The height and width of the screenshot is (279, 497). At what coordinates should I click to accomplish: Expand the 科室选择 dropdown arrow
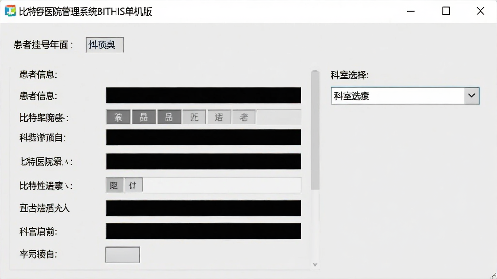pos(472,95)
